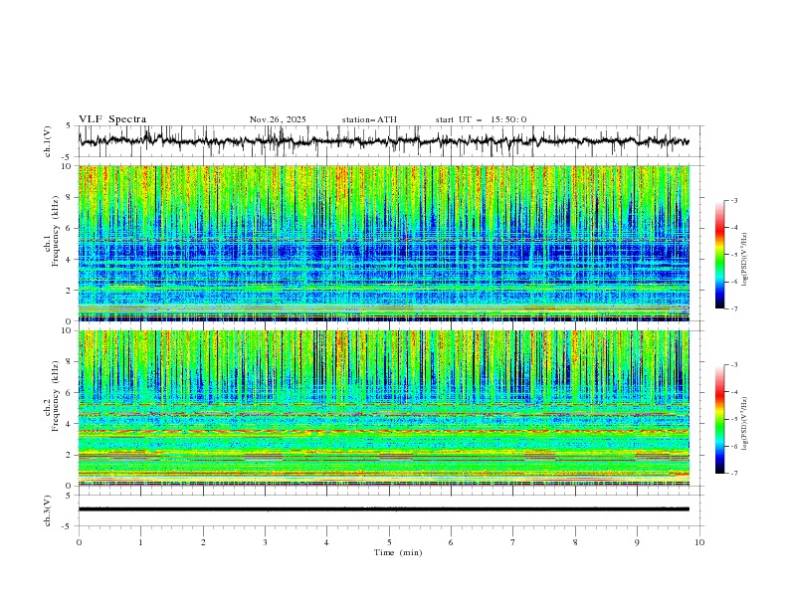788x609 pixels.
Task: Click the ch.1 voltage waveform trace
Action: coord(384,141)
